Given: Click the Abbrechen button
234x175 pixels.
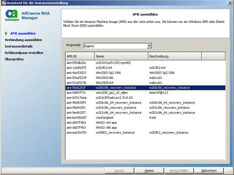Looking at the screenshot, I should point(209,171).
